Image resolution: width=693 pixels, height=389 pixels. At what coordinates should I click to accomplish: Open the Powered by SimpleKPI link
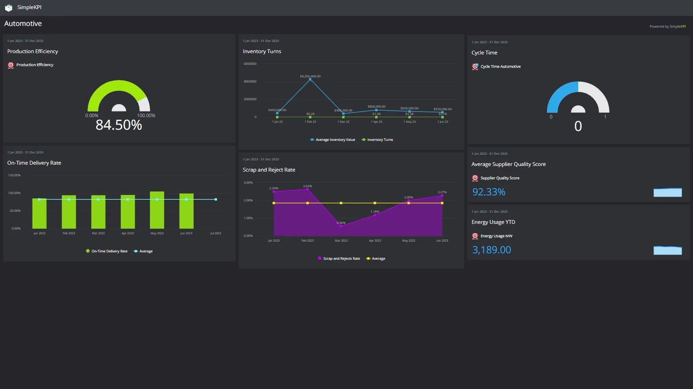pyautogui.click(x=667, y=26)
